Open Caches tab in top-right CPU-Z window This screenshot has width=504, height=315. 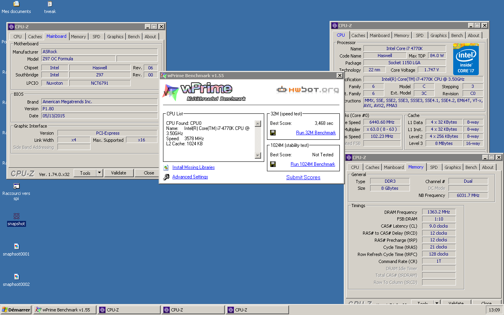coord(358,35)
